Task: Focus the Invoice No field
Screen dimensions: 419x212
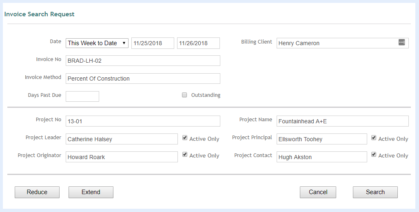Action: pyautogui.click(x=143, y=61)
